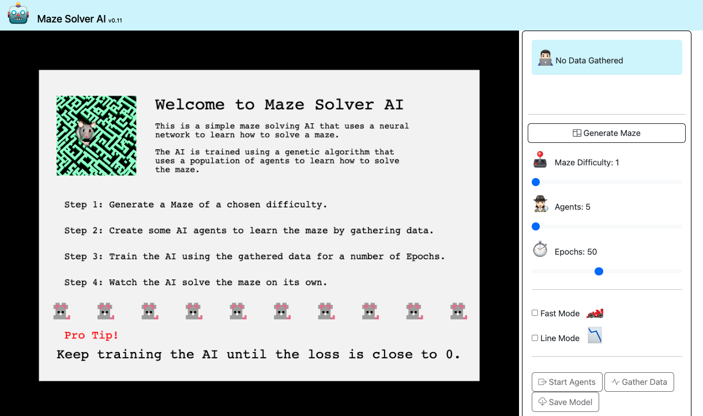Click the Generate Maze button

606,133
